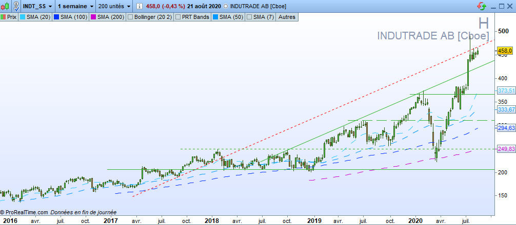The height and width of the screenshot is (225, 516).
Task: Enable the SMA (7) checkbox
Action: pos(249,17)
